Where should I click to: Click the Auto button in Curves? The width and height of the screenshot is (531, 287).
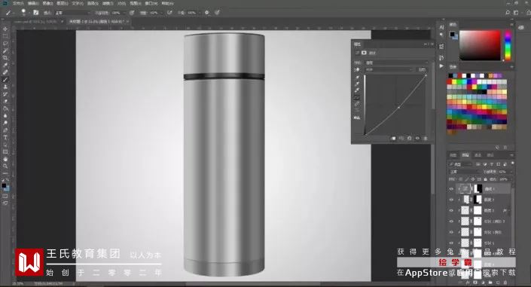422,69
